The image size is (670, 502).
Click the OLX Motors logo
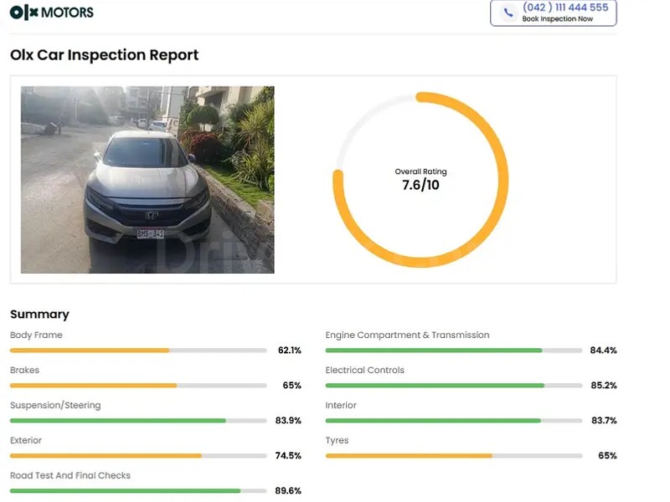50,12
